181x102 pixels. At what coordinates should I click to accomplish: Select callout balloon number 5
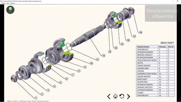pos(61,82)
